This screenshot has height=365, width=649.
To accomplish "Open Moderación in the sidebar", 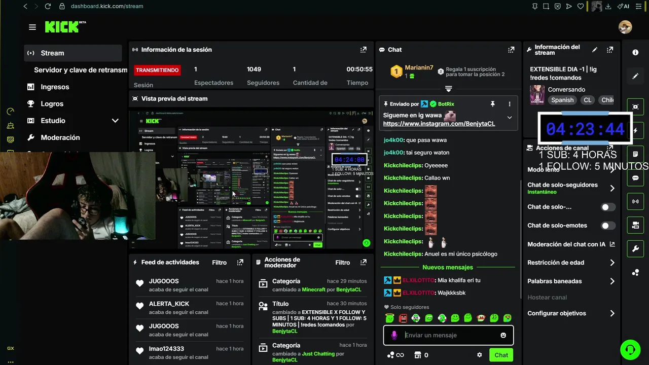I will (60, 137).
